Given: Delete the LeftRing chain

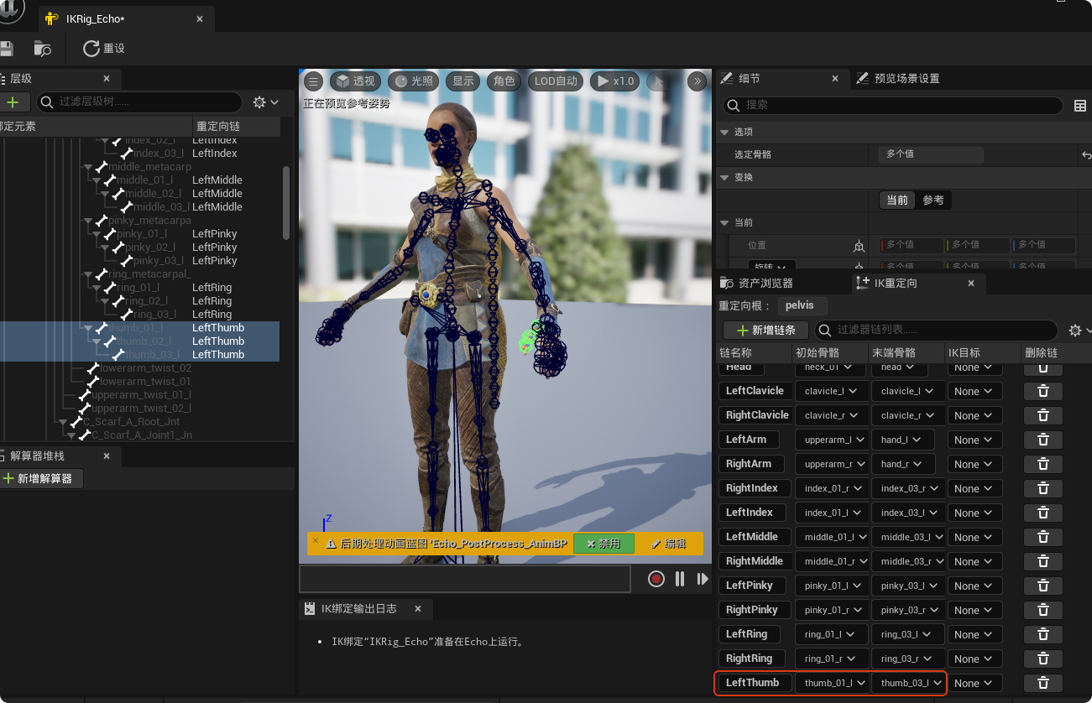Looking at the screenshot, I should (x=1043, y=634).
